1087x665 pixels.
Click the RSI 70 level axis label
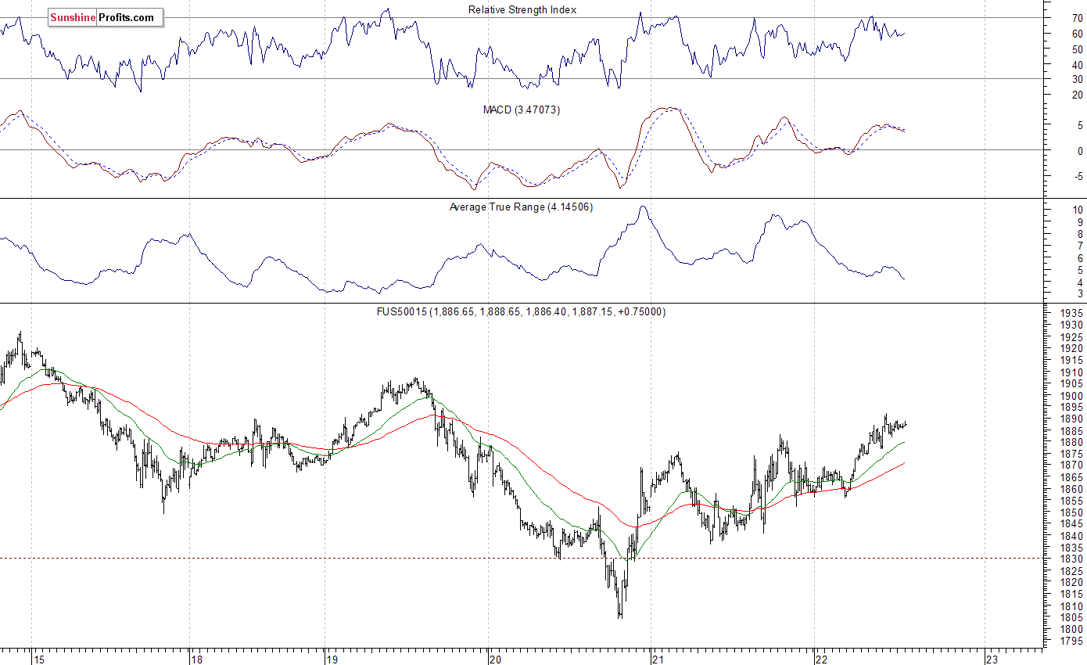click(1077, 19)
